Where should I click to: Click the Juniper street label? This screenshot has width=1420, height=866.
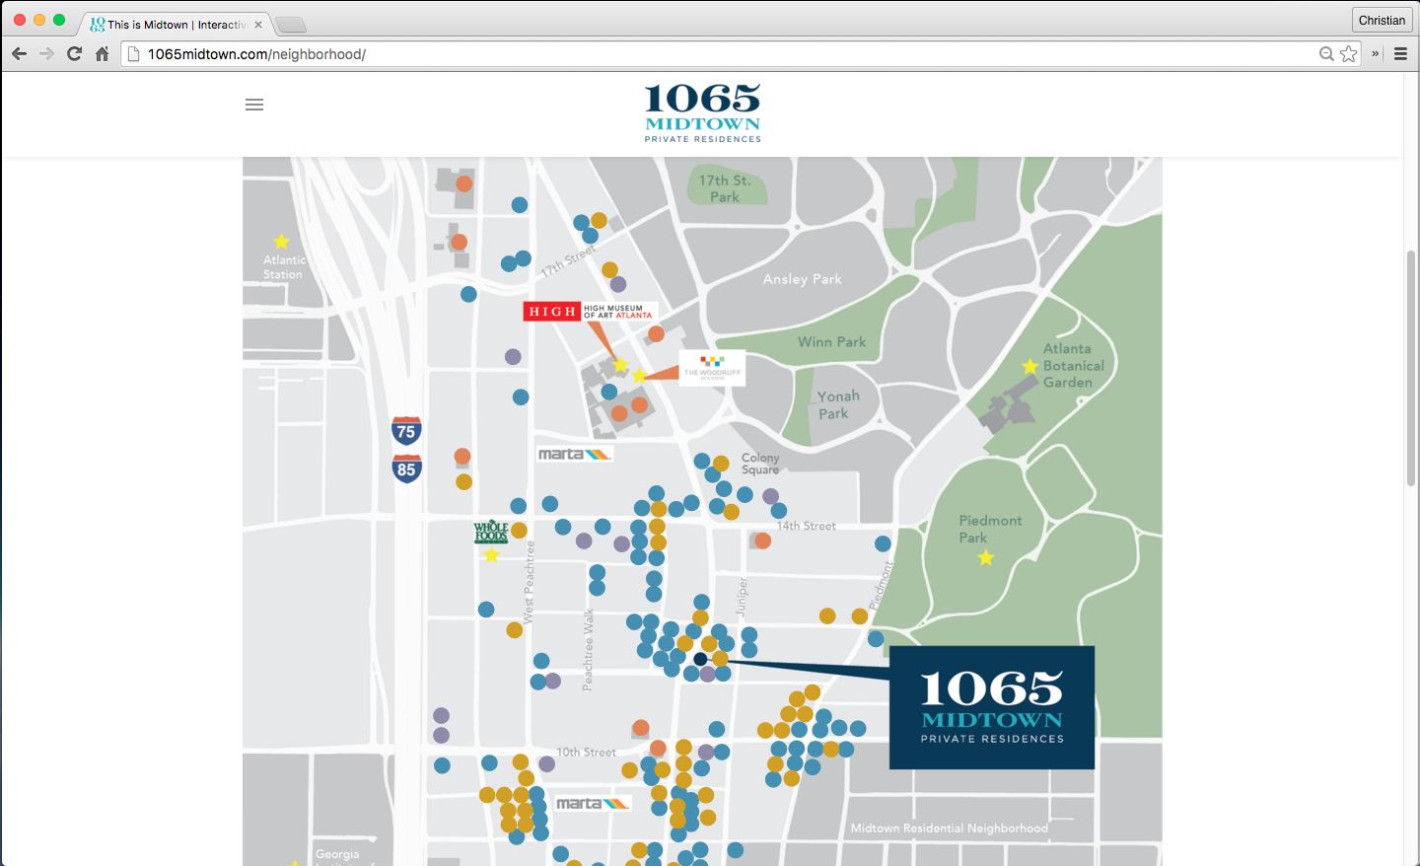(743, 597)
